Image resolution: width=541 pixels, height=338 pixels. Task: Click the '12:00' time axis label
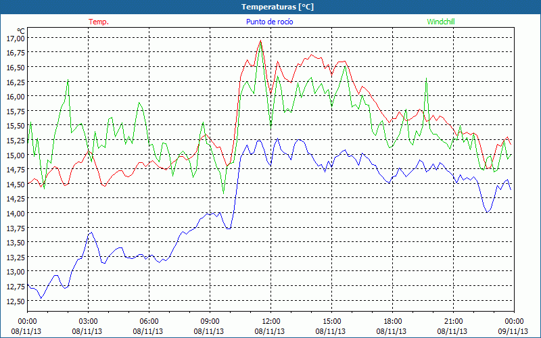(271, 322)
